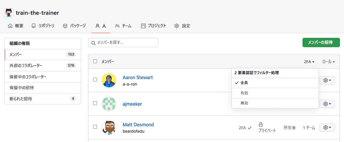344x142 pixels.
Task: Select 全員 in the 2FA filter
Action: point(275,83)
